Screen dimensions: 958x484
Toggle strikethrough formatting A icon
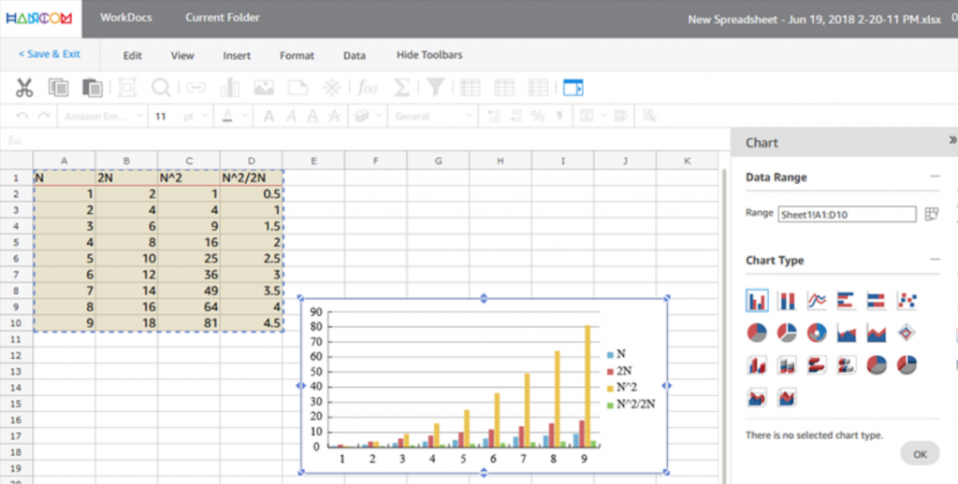tap(334, 116)
